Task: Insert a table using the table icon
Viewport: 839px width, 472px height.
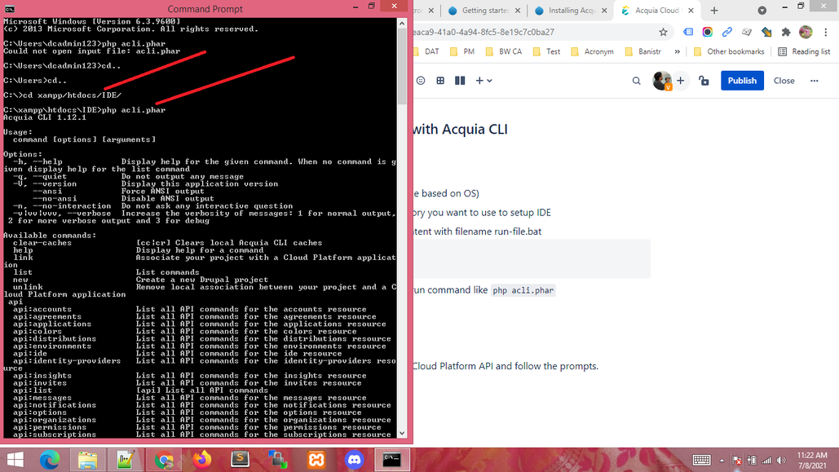Action: coord(439,80)
